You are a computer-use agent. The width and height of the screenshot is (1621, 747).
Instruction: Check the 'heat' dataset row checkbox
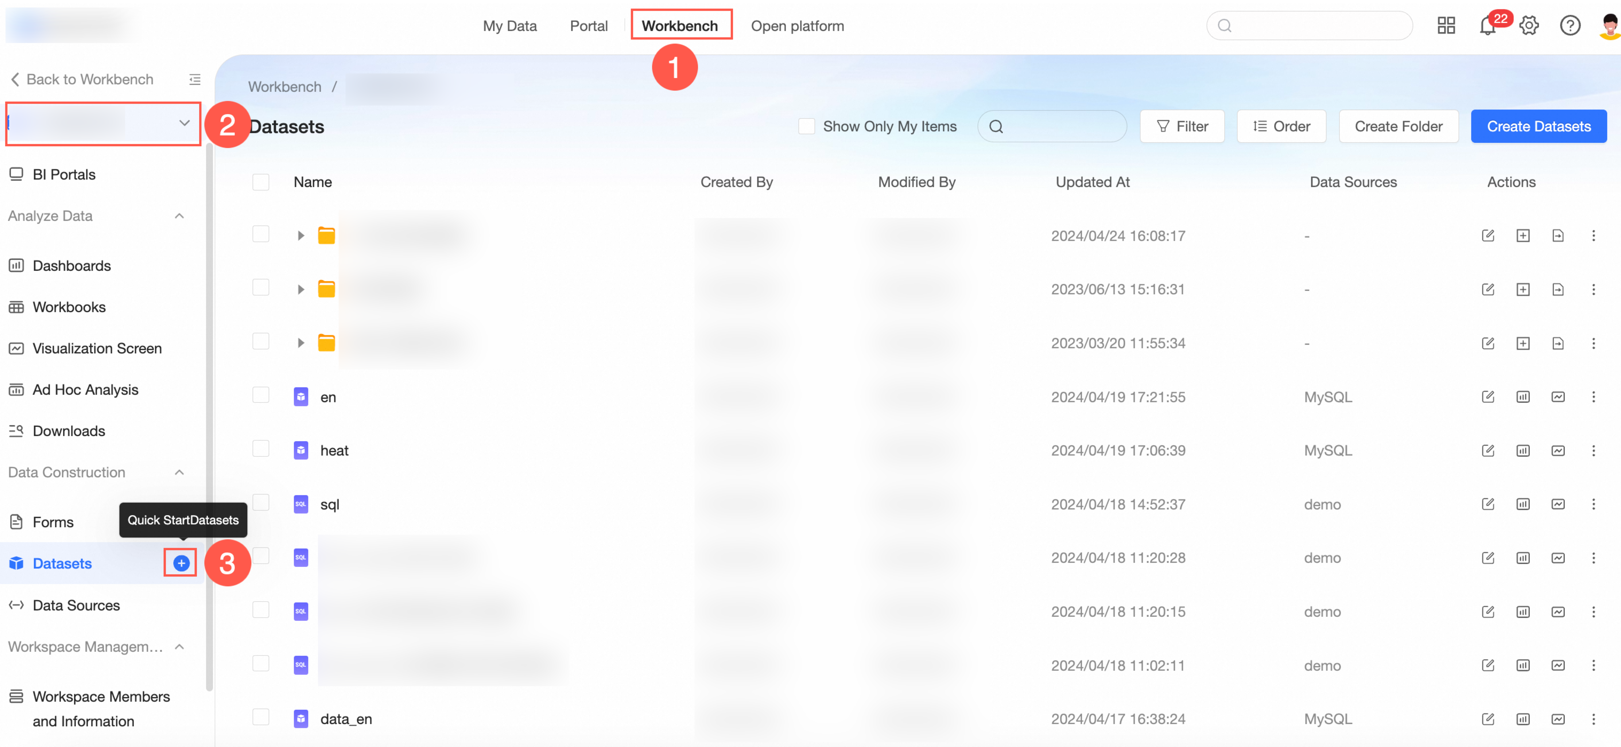pyautogui.click(x=261, y=448)
